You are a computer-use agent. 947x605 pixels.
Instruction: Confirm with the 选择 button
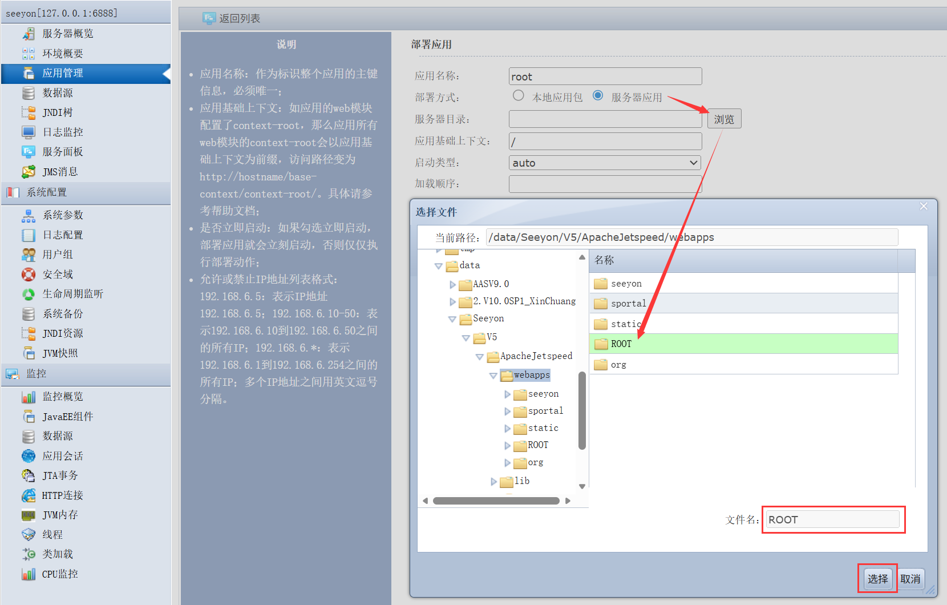(x=877, y=579)
